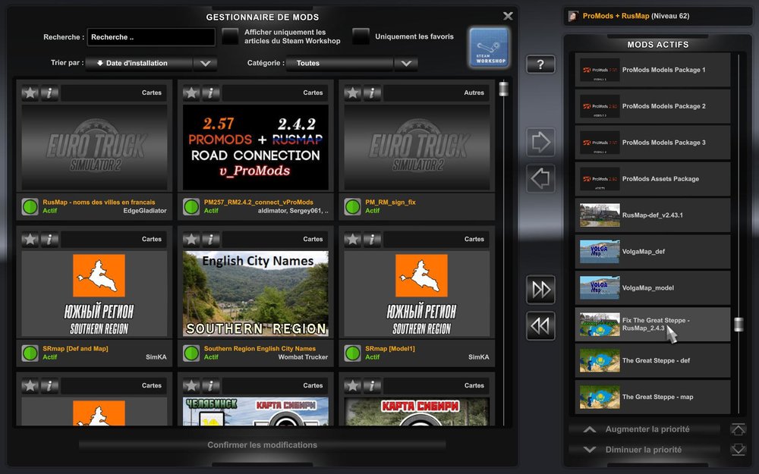The height and width of the screenshot is (474, 759).
Task: Click the profile avatar icon beside ProMods + RusMap
Action: pos(574,16)
